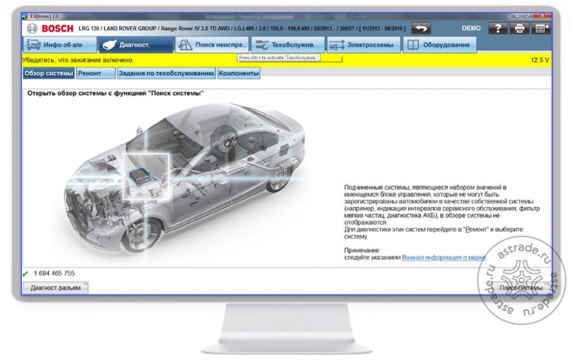Click the heading Открыть обзор системы text
Viewport: 573px width, 361px height.
(115, 93)
